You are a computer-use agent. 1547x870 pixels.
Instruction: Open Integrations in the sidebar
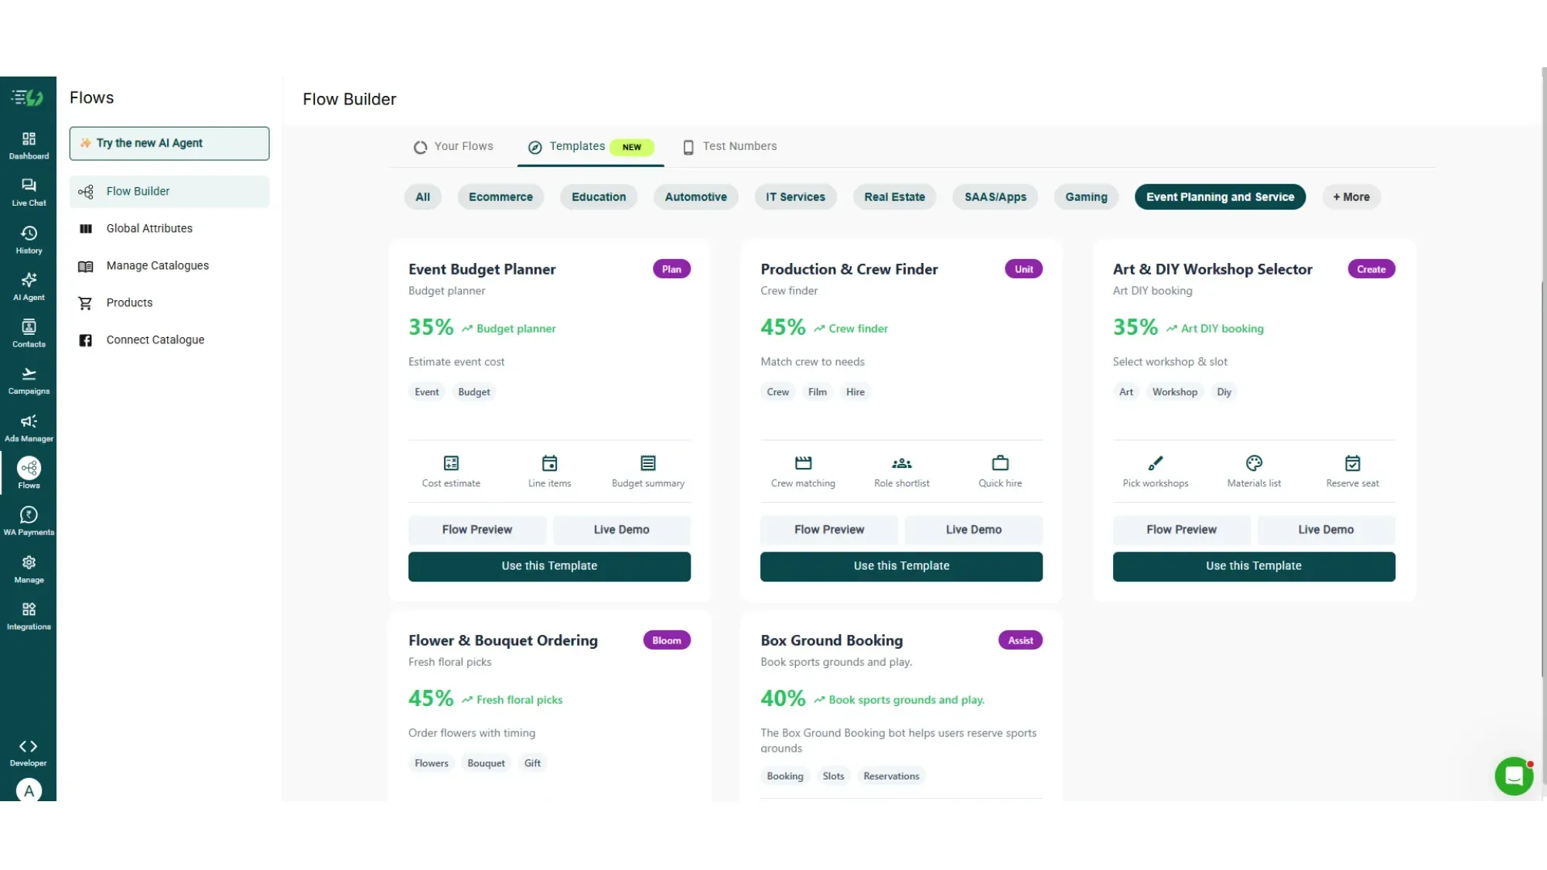29,616
